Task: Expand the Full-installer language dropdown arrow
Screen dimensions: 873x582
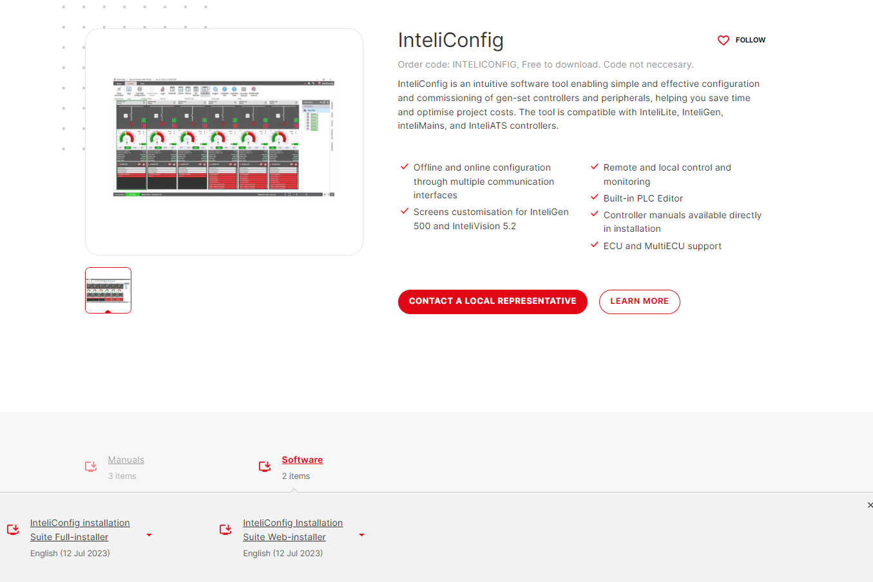Action: click(x=149, y=535)
